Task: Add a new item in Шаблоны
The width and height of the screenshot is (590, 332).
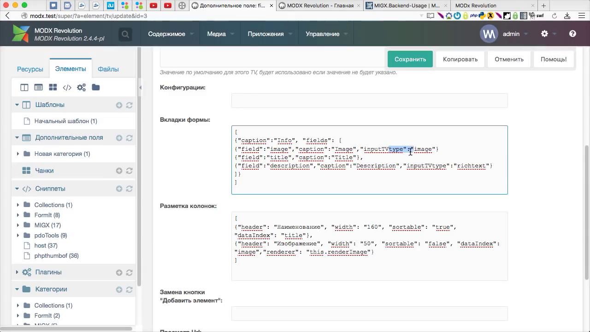Action: pos(119,105)
